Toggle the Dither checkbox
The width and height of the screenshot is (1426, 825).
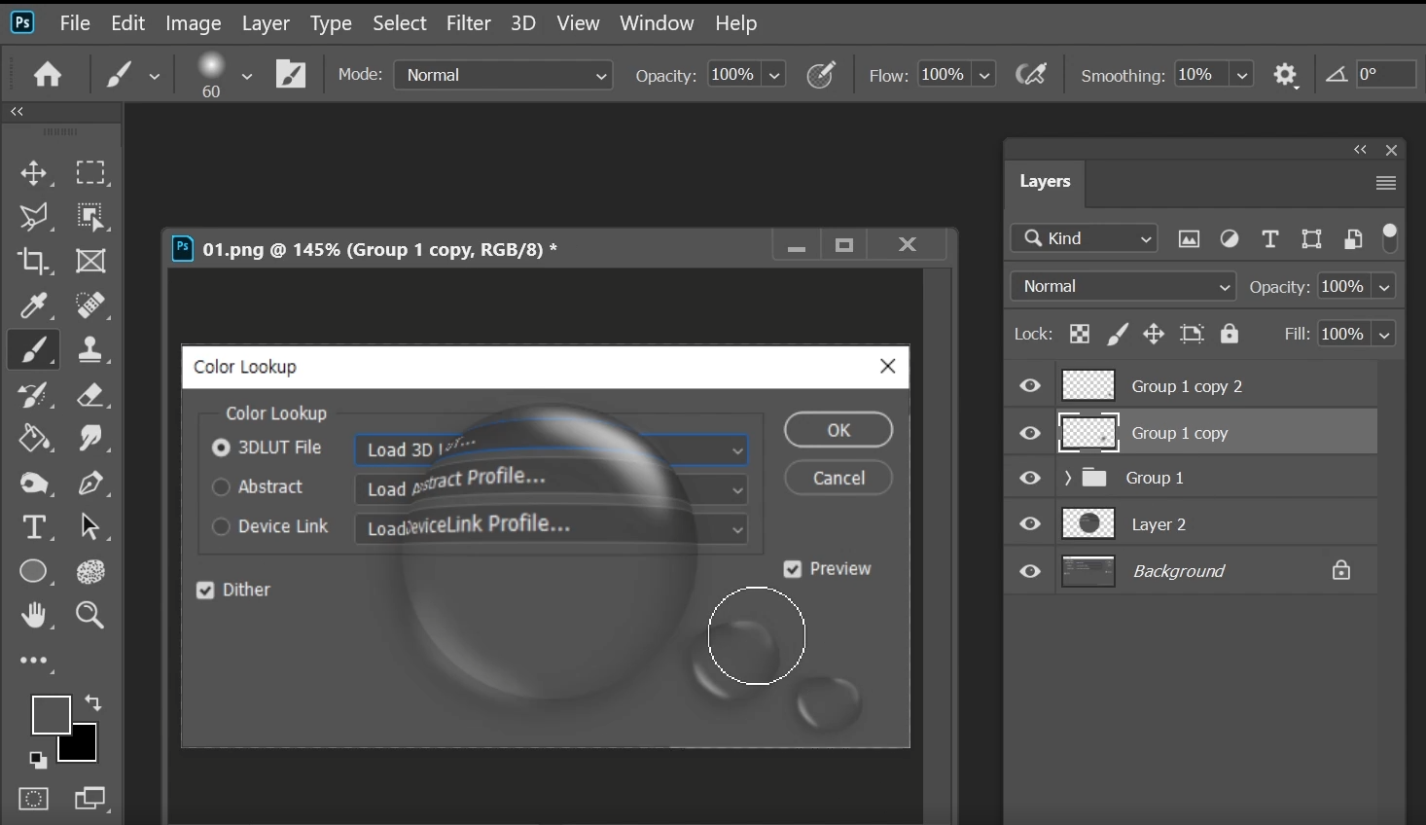(205, 591)
